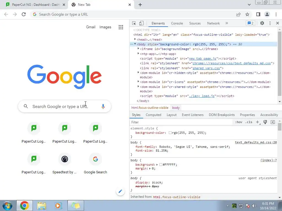Switch to the Network tab
282x211 pixels.
pyautogui.click(x=213, y=23)
